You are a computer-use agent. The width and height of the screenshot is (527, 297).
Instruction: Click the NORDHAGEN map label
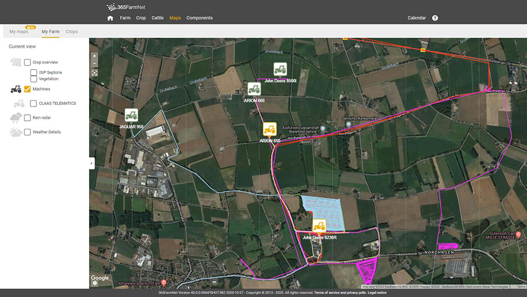click(439, 252)
